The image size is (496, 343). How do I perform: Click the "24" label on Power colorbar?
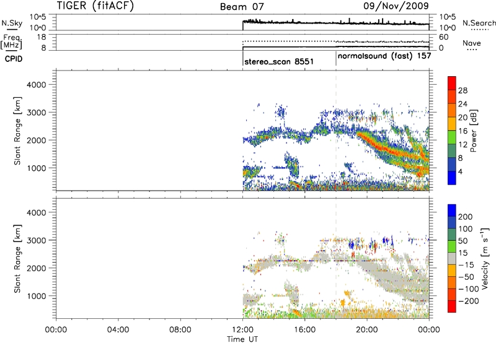coord(463,104)
